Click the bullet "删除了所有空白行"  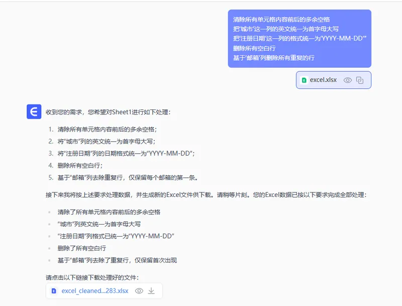pyautogui.click(x=82, y=248)
